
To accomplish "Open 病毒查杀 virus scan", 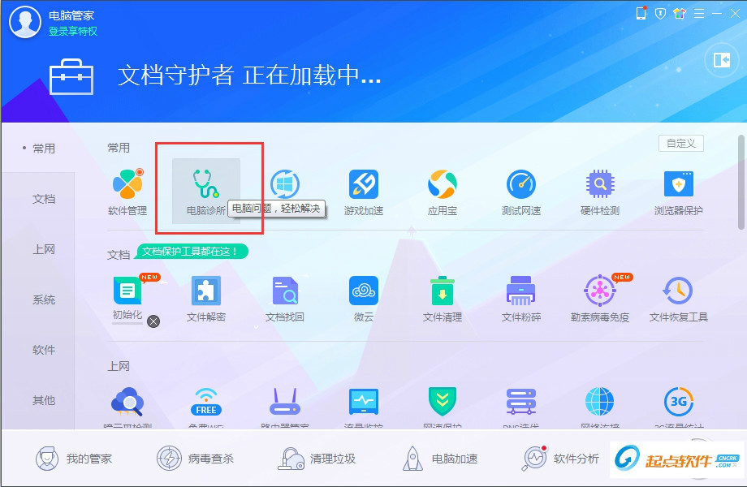I will pos(196,459).
